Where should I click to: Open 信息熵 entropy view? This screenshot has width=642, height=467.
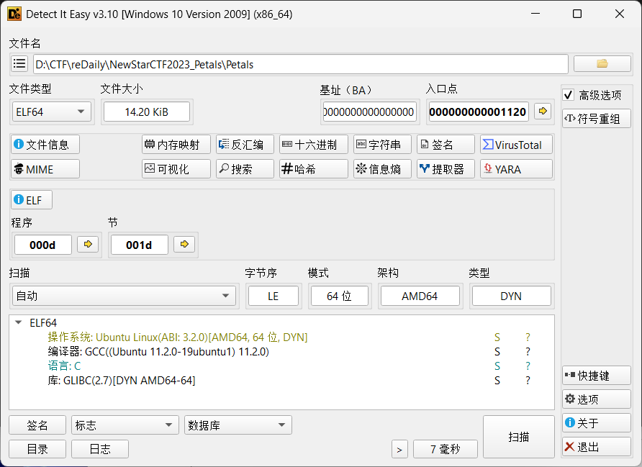(382, 169)
